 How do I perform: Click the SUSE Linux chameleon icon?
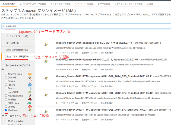pyautogui.click(x=30, y=103)
